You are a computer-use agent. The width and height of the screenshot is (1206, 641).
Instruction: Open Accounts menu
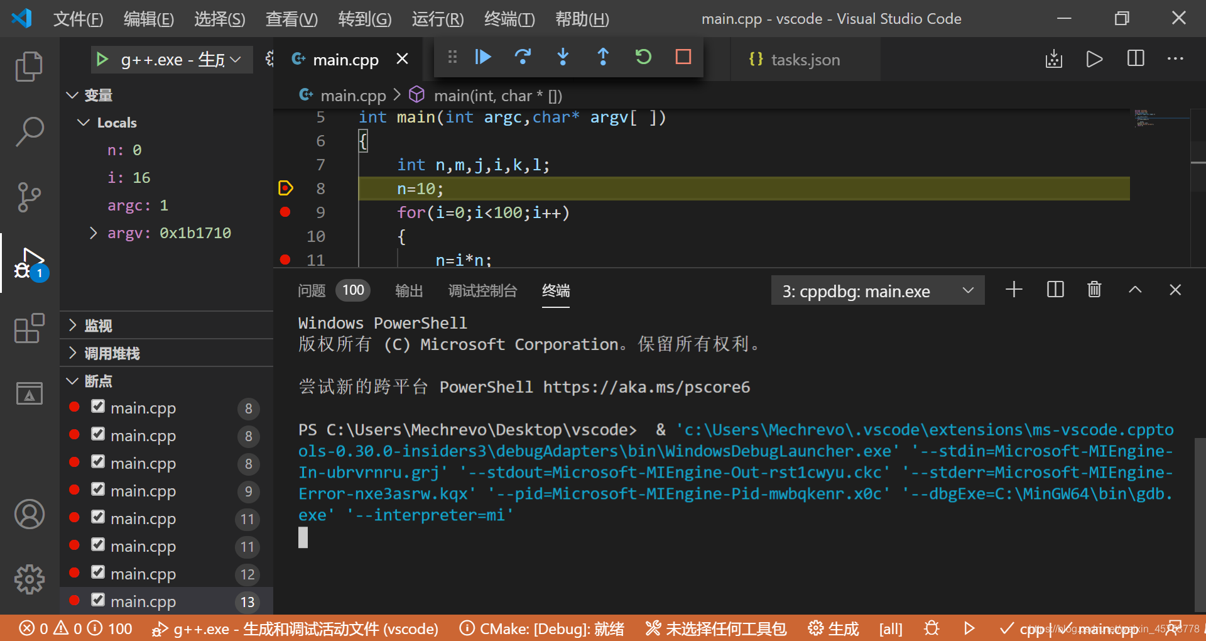29,514
